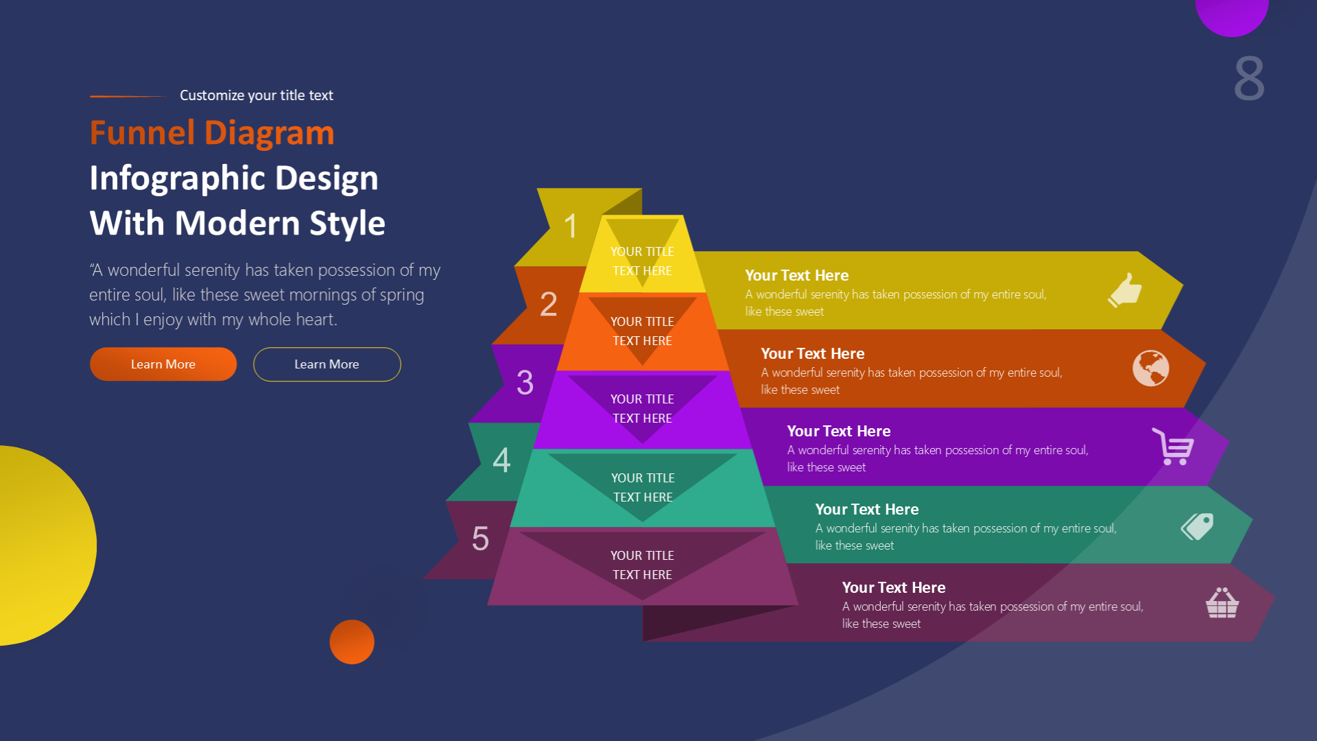Click the outlined Learn More button
1317x741 pixels.
click(x=327, y=364)
